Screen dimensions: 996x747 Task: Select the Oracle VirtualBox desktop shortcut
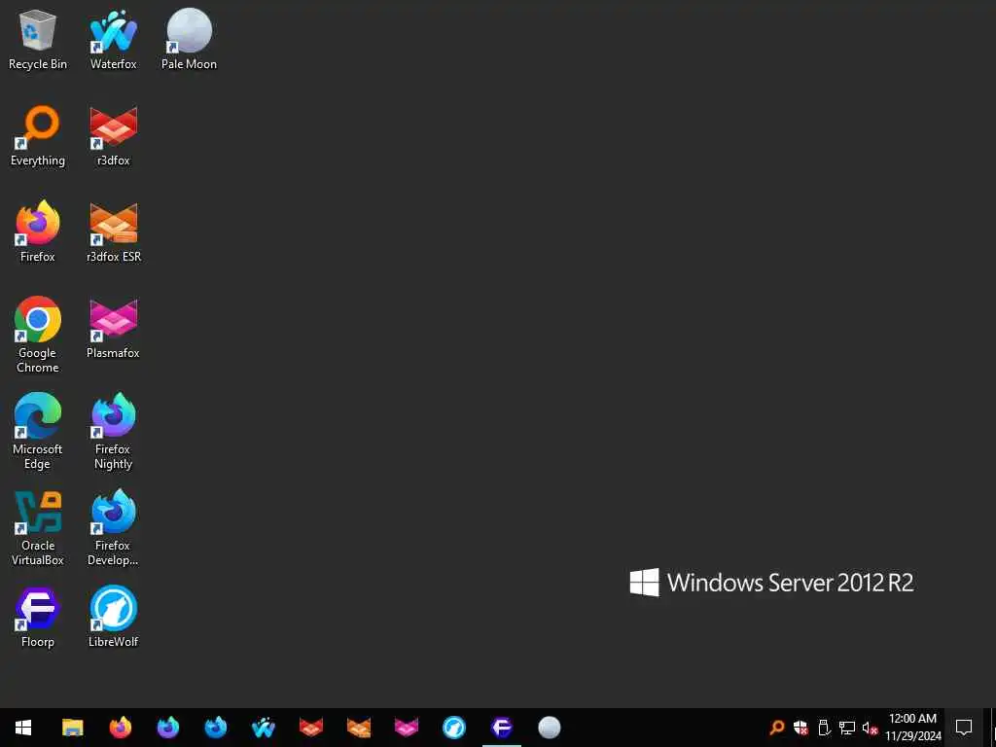(x=38, y=528)
